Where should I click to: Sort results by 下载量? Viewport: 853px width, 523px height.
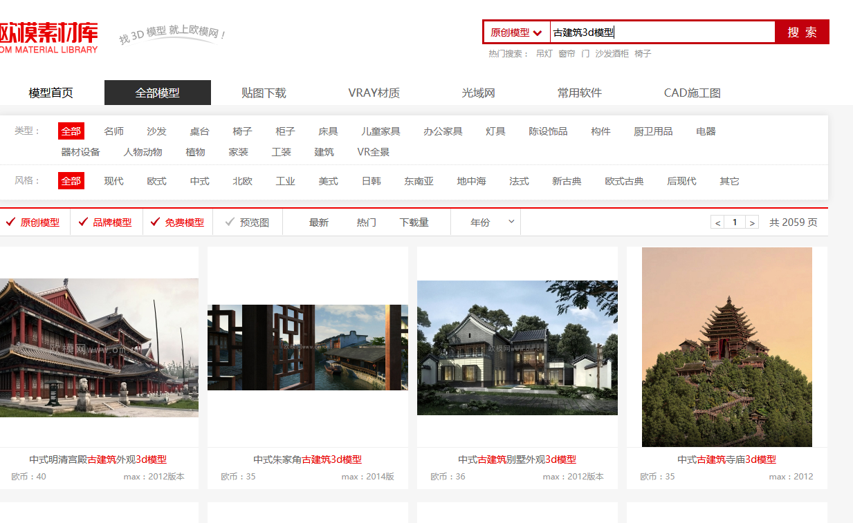pos(414,222)
